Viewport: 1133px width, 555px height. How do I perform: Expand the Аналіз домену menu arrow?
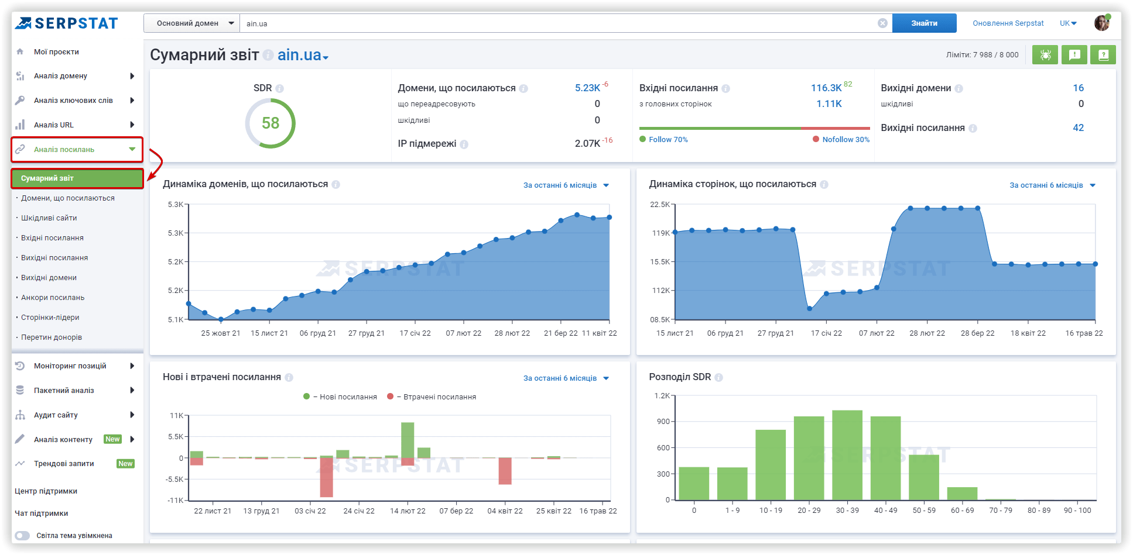coord(132,76)
